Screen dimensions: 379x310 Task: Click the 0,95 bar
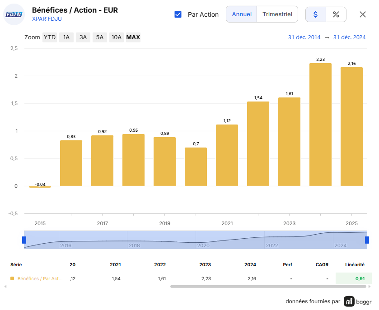(133, 160)
